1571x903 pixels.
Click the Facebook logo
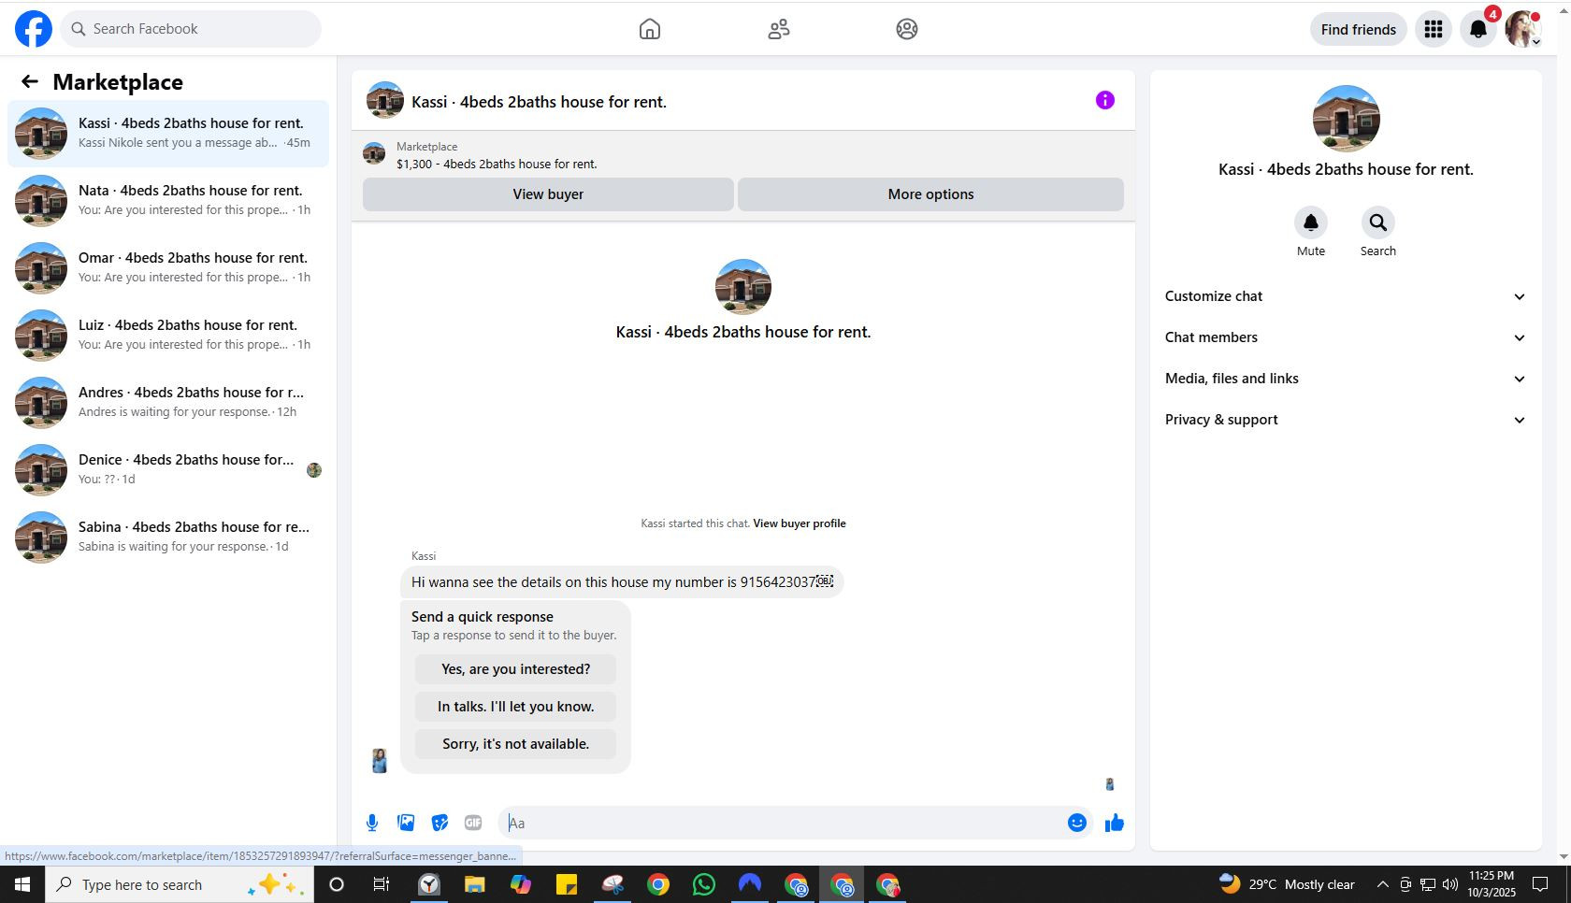[34, 29]
